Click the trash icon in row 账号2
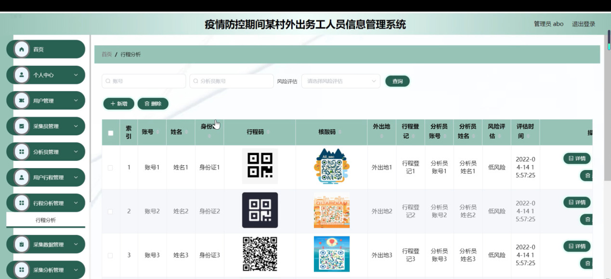 coord(587,220)
